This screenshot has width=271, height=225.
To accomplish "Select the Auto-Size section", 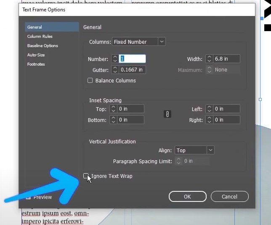I will coord(36,55).
